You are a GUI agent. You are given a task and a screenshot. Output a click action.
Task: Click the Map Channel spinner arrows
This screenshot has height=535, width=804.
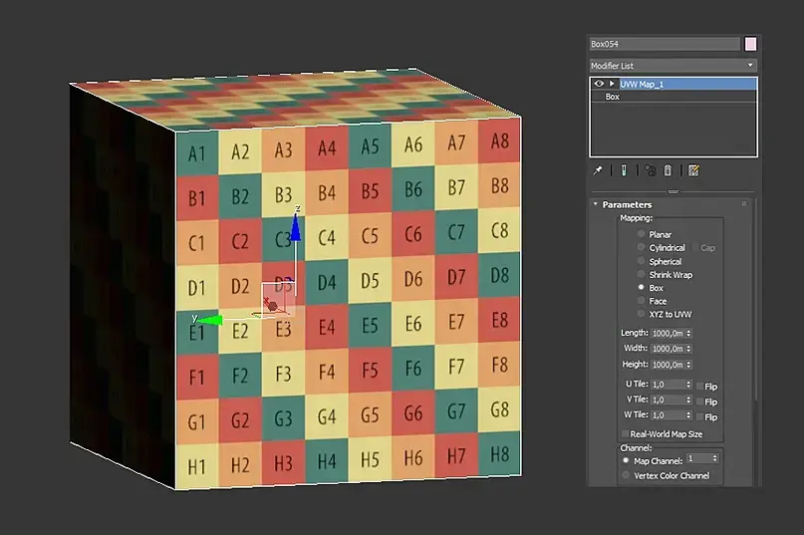714,458
